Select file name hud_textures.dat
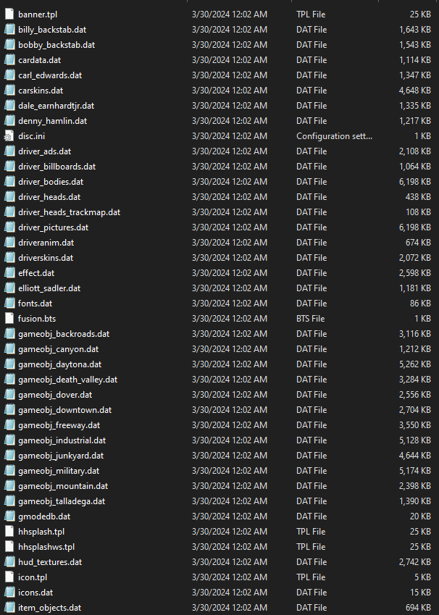This screenshot has width=439, height=615. click(x=50, y=562)
